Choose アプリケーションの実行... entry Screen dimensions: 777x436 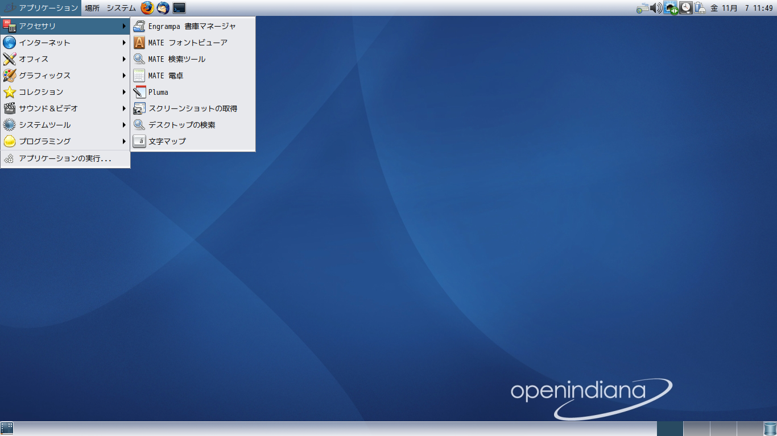point(65,159)
